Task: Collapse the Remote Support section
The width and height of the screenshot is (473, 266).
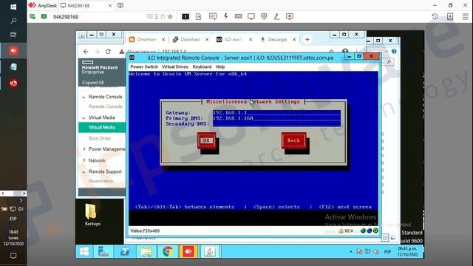Action: tap(84, 172)
